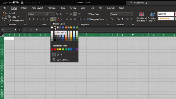This screenshot has height=99, width=176.
Task: Click the Align Left icon
Action: coord(67,19)
